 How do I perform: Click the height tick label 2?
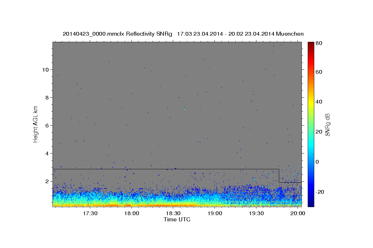click(x=47, y=181)
